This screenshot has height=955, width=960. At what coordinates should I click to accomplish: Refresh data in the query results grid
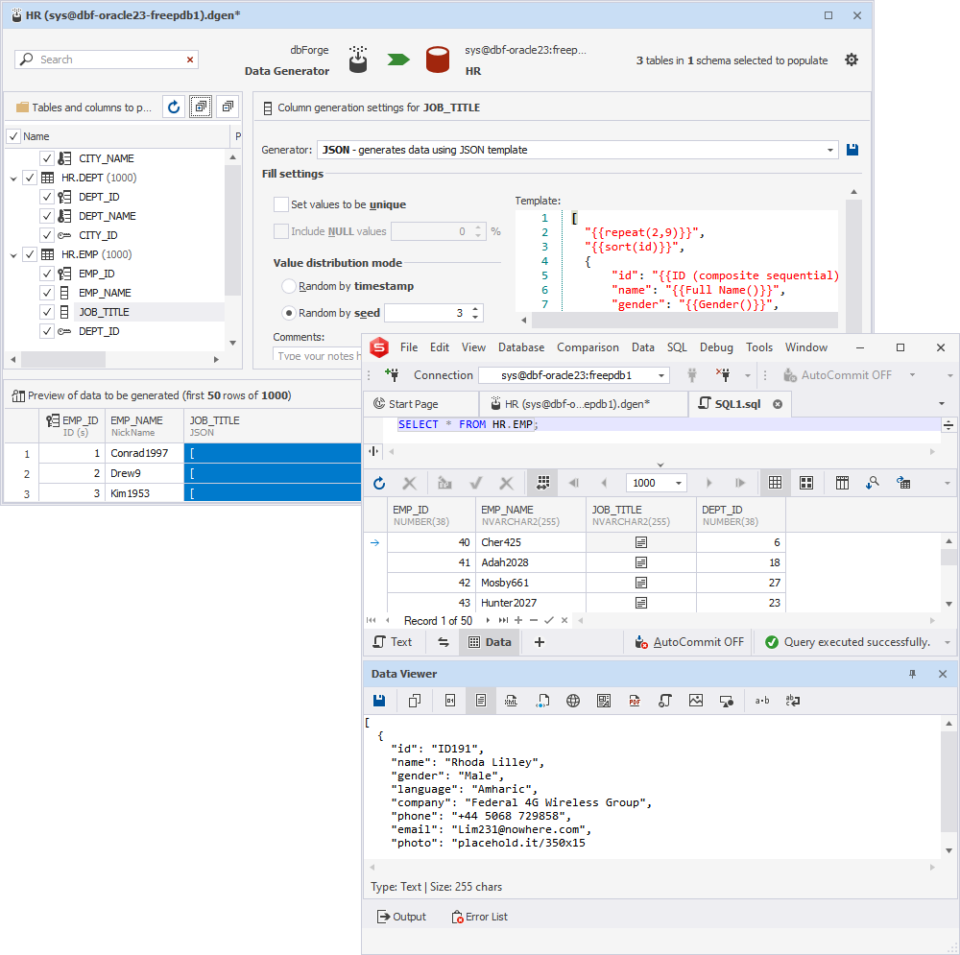pos(379,483)
